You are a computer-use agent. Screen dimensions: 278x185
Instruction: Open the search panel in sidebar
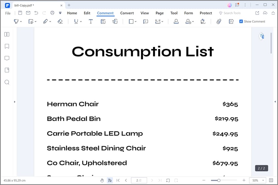7,82
